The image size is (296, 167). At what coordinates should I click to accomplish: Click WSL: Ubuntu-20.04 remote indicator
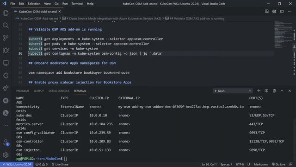(17, 164)
